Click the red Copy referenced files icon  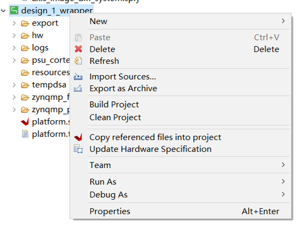coord(78,137)
